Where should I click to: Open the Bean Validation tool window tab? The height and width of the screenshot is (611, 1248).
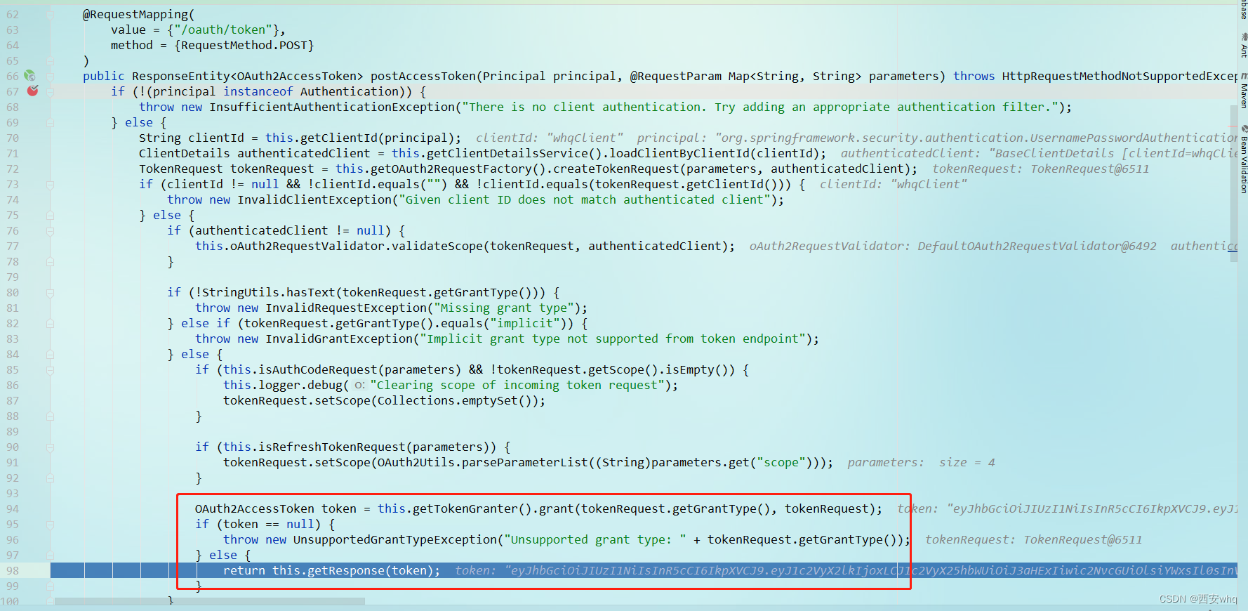click(1243, 160)
